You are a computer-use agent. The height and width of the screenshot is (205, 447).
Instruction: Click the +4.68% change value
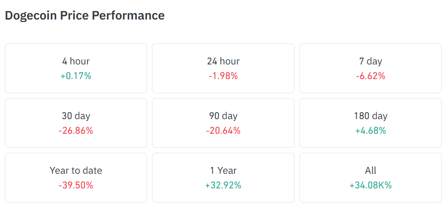point(370,130)
